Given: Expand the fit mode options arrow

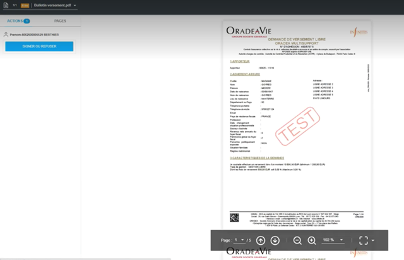Looking at the screenshot, I should [374, 240].
